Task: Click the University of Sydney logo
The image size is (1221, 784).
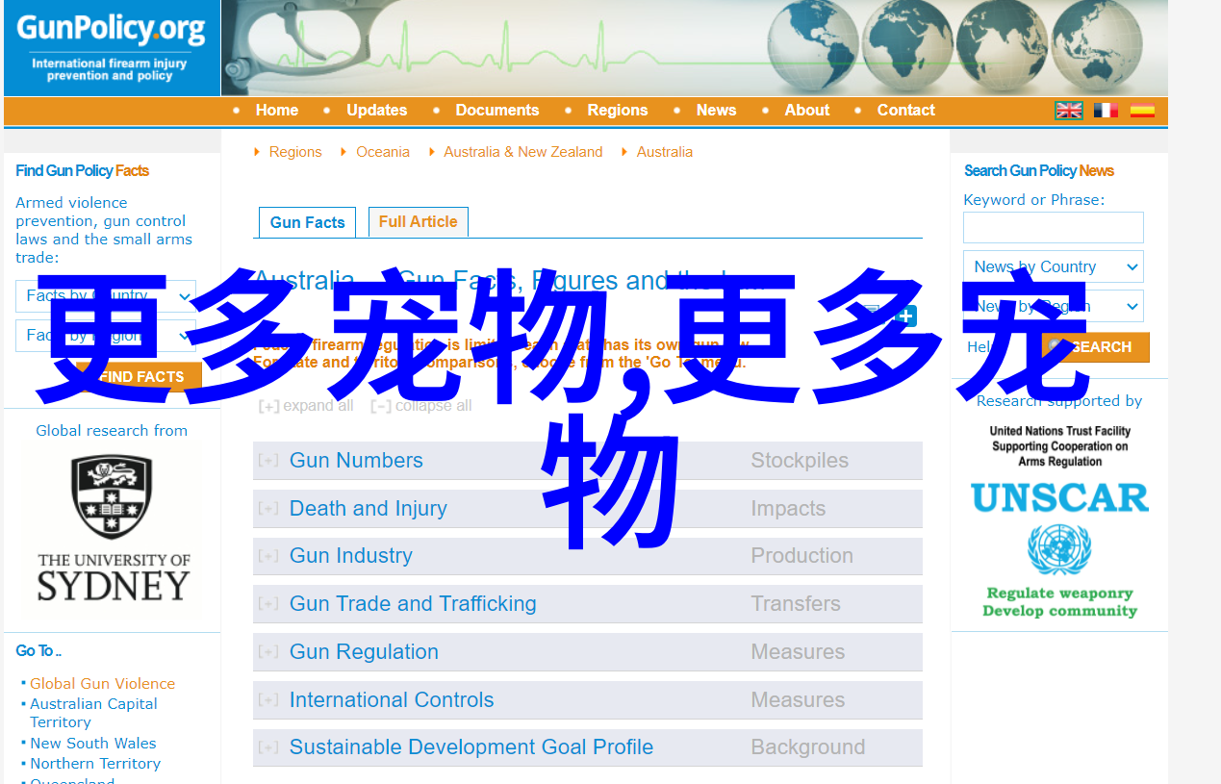Action: (x=113, y=528)
